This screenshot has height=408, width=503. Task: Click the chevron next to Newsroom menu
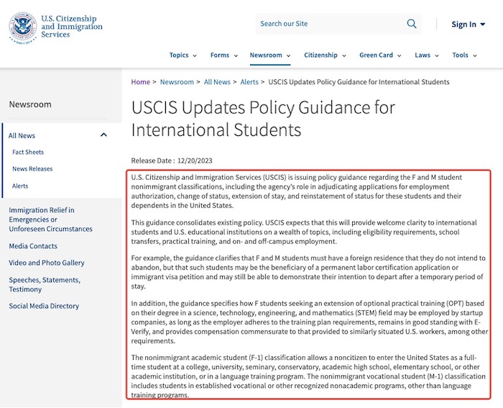288,55
